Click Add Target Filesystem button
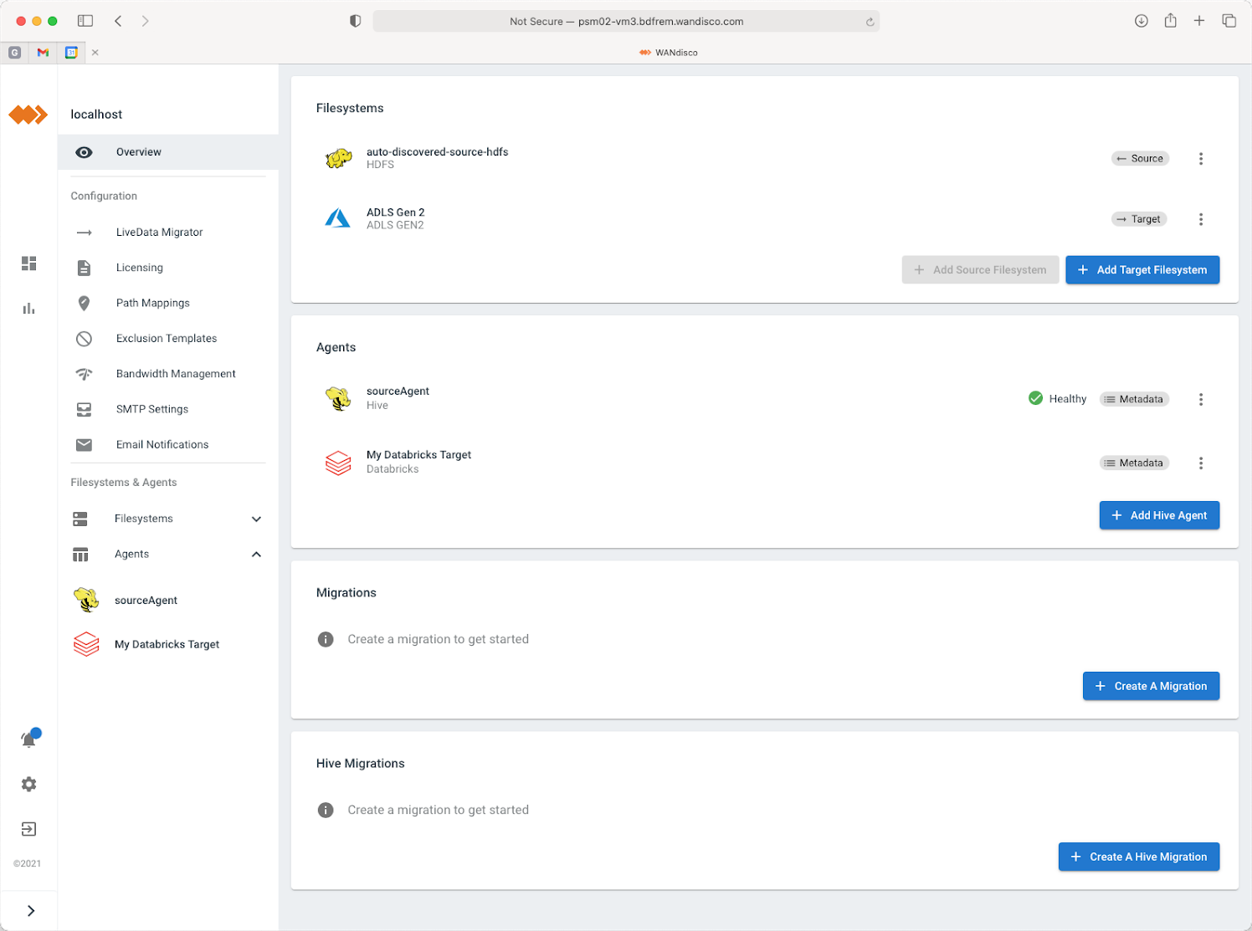1252x931 pixels. (1142, 270)
